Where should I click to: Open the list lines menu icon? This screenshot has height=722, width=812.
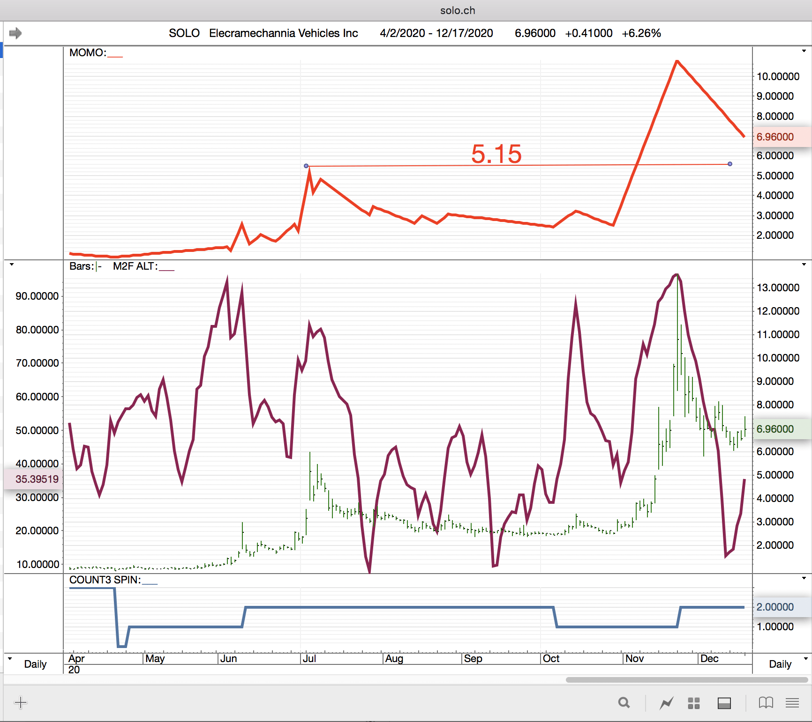(x=792, y=703)
